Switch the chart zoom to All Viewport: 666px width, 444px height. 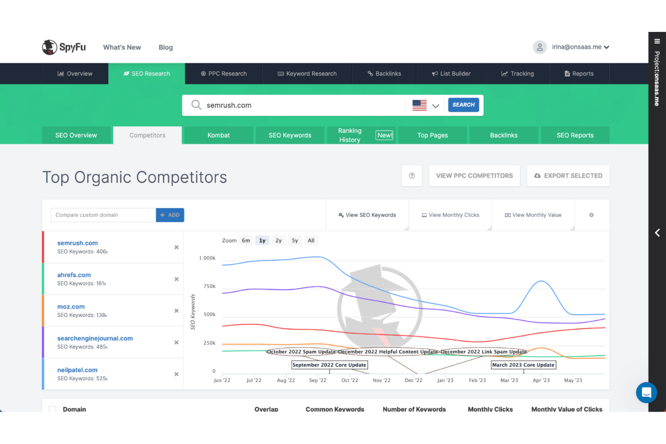coord(311,240)
